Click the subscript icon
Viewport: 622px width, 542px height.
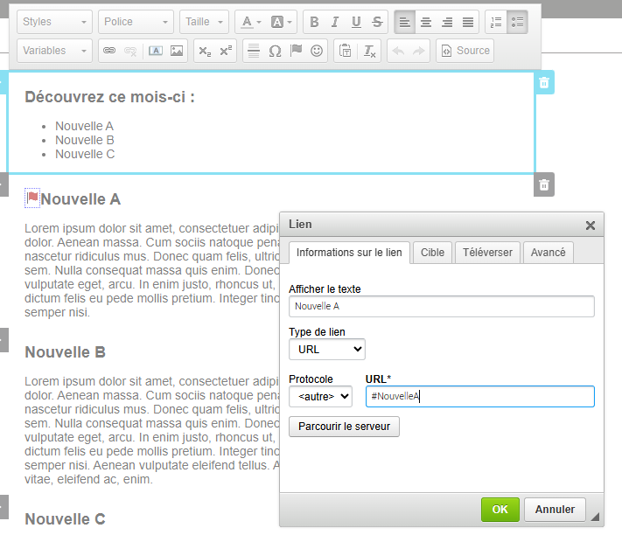point(205,51)
